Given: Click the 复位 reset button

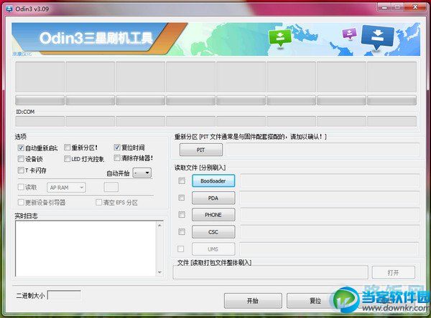Looking at the screenshot, I should click(x=315, y=301).
